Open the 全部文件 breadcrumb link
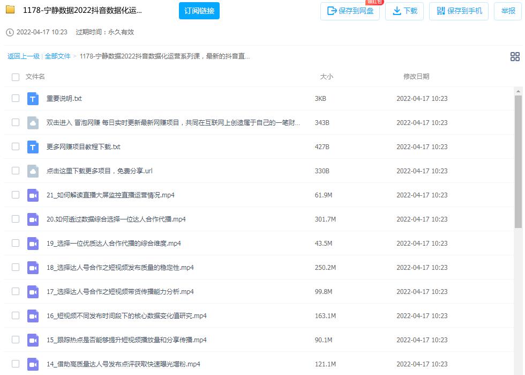 (x=58, y=56)
